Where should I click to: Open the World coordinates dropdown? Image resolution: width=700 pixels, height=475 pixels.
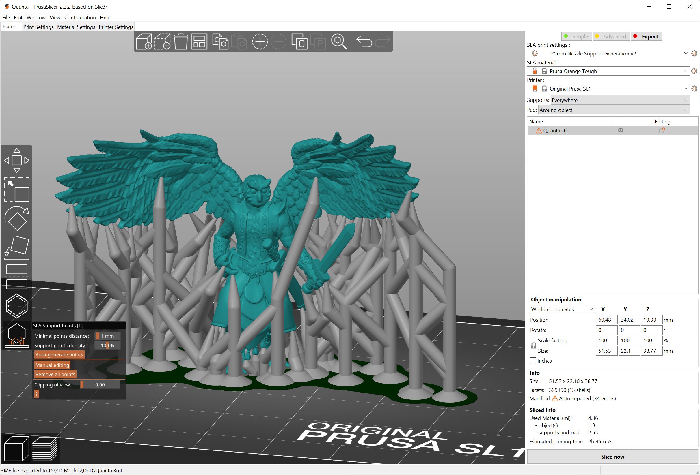tap(562, 309)
